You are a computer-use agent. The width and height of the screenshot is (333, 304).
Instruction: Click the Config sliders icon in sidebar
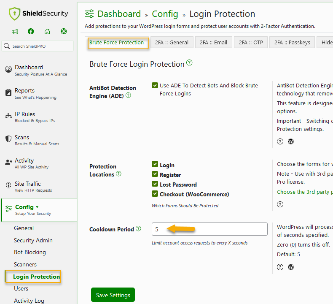pyautogui.click(x=9, y=209)
